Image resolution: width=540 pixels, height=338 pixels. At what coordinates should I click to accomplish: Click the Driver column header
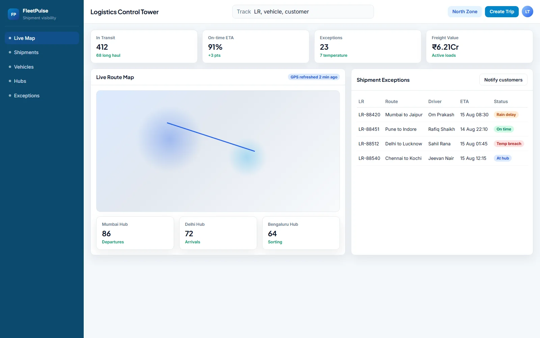click(x=435, y=101)
